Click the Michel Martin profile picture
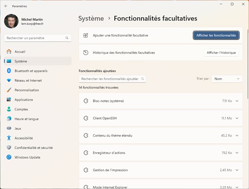249x189 pixels. [x=11, y=21]
